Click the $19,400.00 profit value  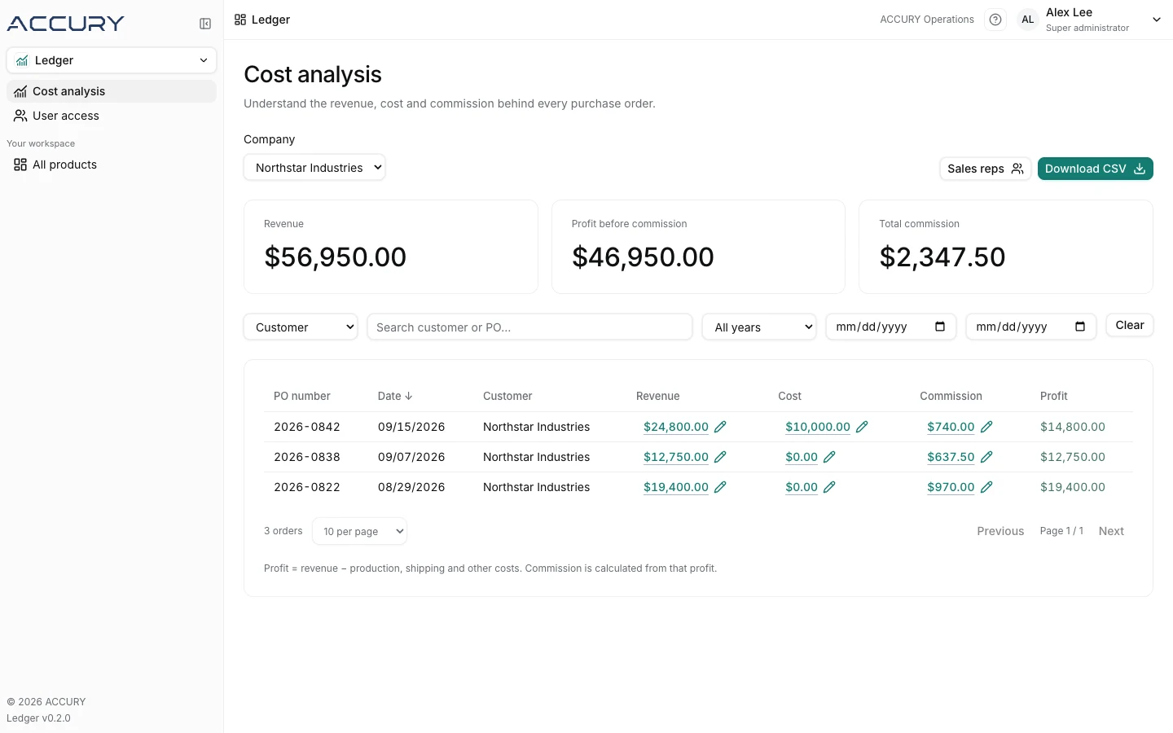(x=1073, y=487)
